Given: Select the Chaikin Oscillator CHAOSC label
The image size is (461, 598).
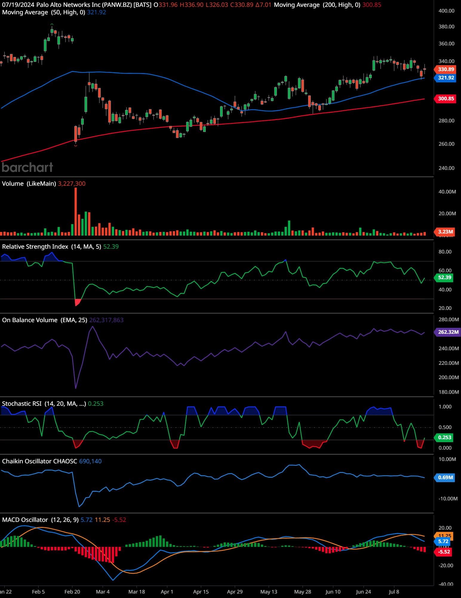Looking at the screenshot, I should [40, 461].
